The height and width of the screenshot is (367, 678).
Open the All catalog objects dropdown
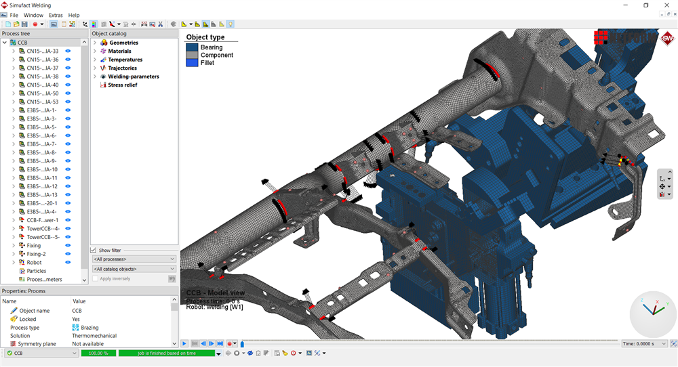pos(134,269)
